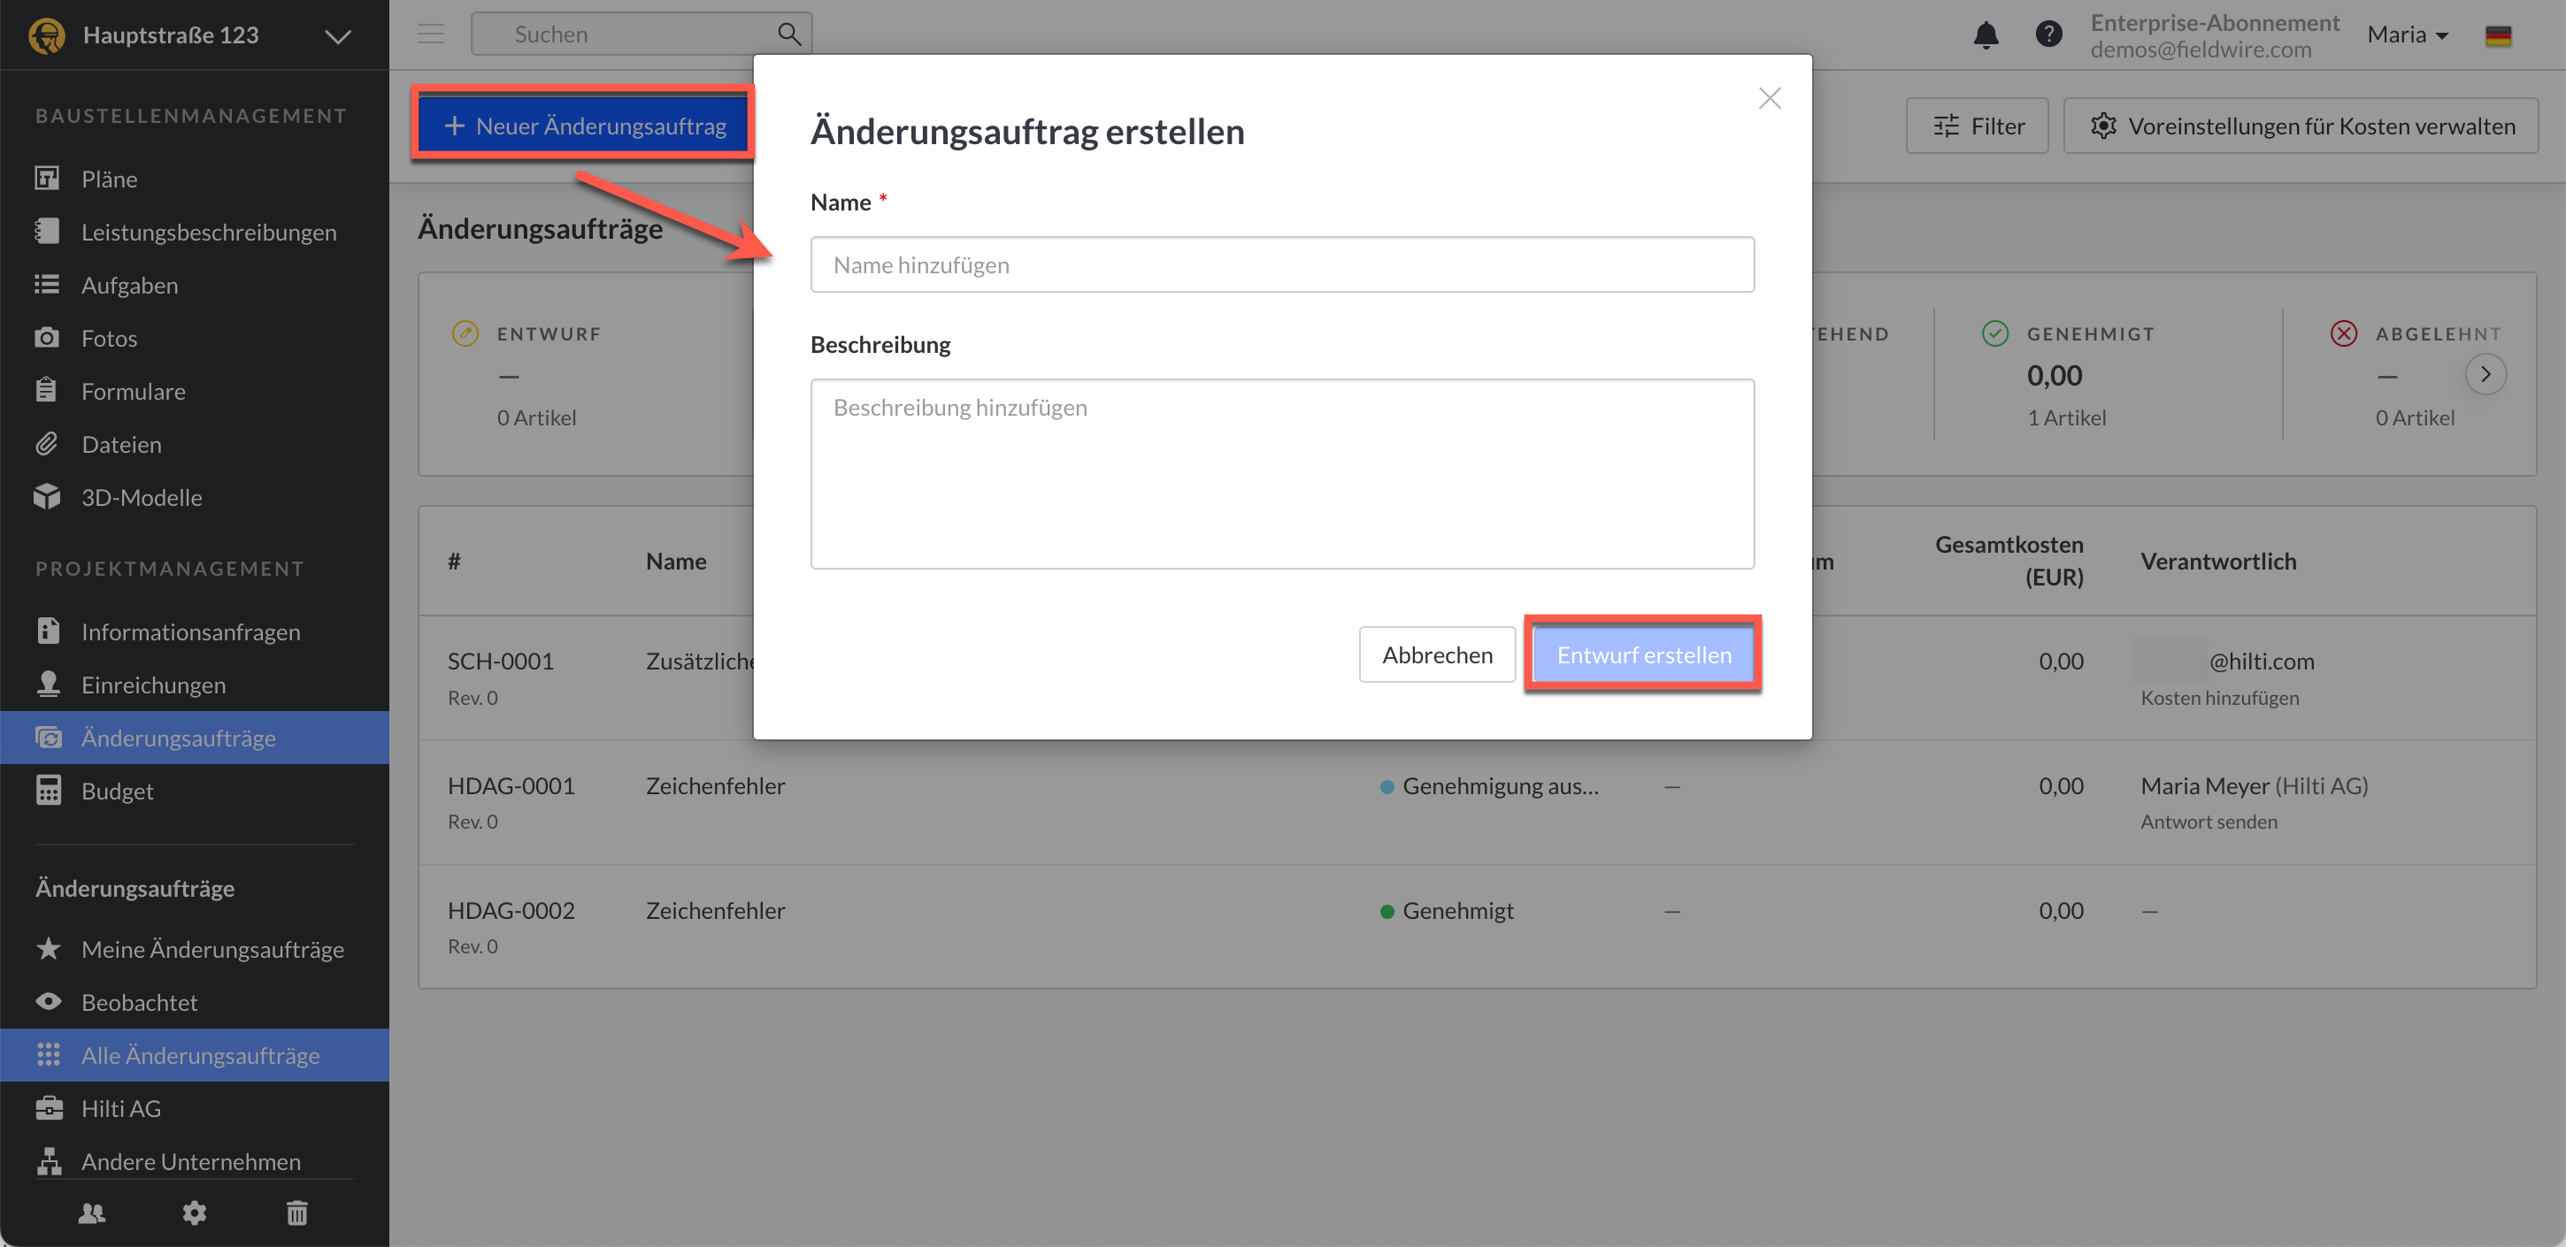Image resolution: width=2566 pixels, height=1247 pixels.
Task: Open the trash icon in the sidebar footer
Action: 296,1213
